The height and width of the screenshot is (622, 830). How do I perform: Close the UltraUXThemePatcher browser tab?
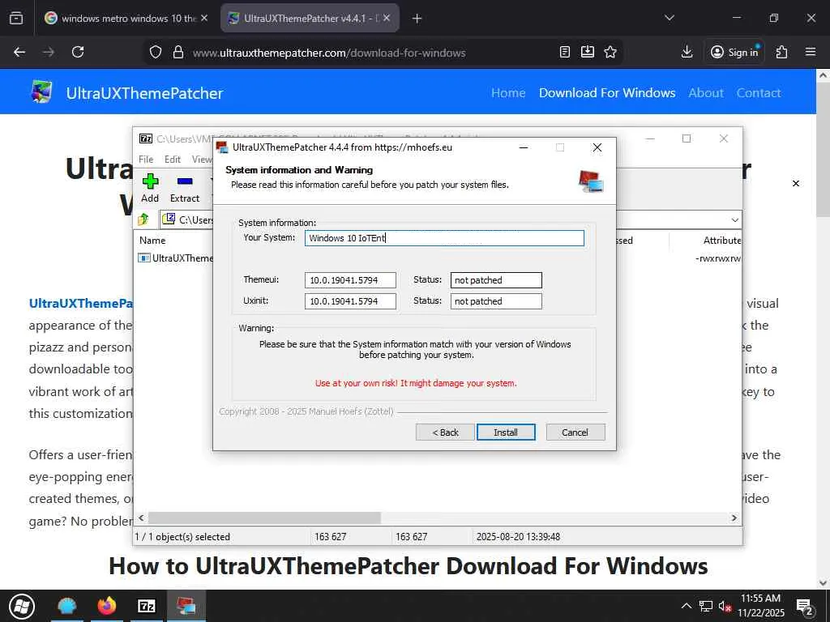click(x=387, y=18)
